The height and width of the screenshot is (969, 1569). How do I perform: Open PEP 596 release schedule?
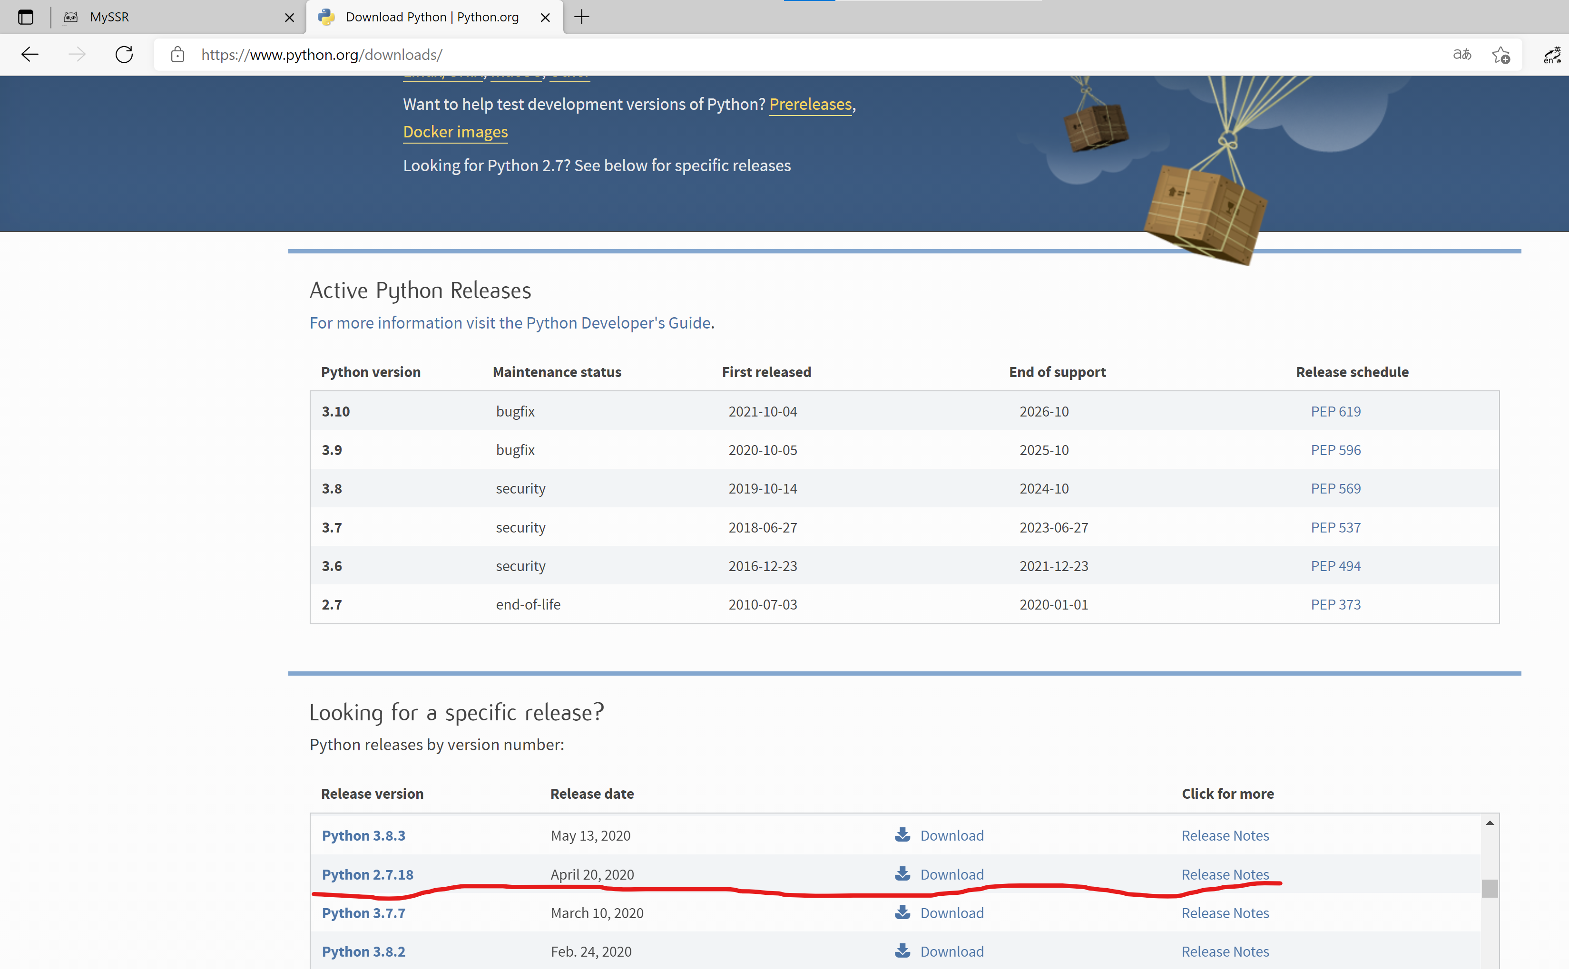point(1335,450)
